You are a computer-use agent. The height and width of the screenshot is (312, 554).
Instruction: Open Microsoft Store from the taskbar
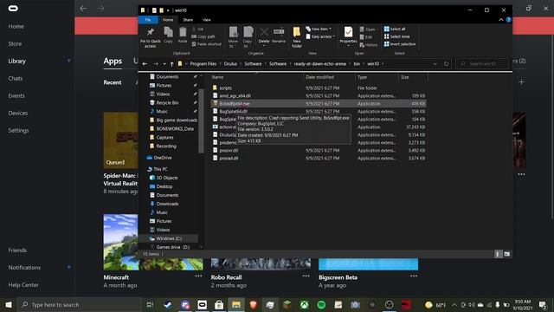point(219,304)
